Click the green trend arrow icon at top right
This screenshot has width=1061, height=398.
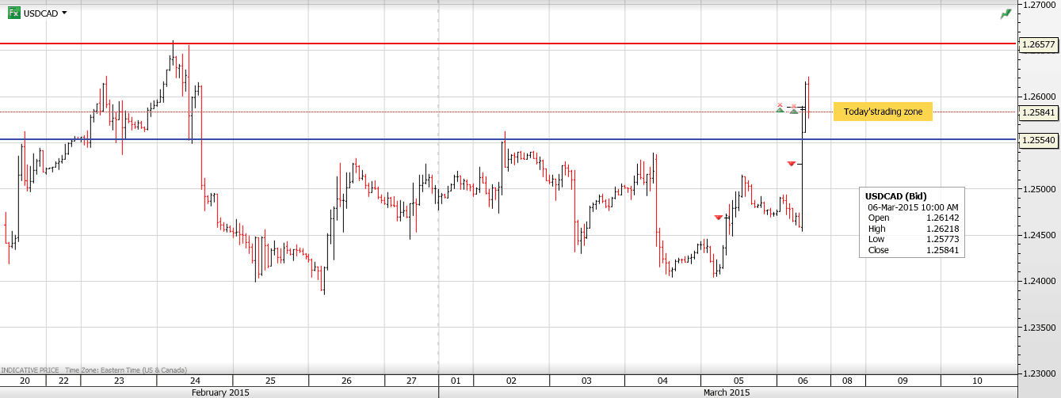coord(1006,13)
